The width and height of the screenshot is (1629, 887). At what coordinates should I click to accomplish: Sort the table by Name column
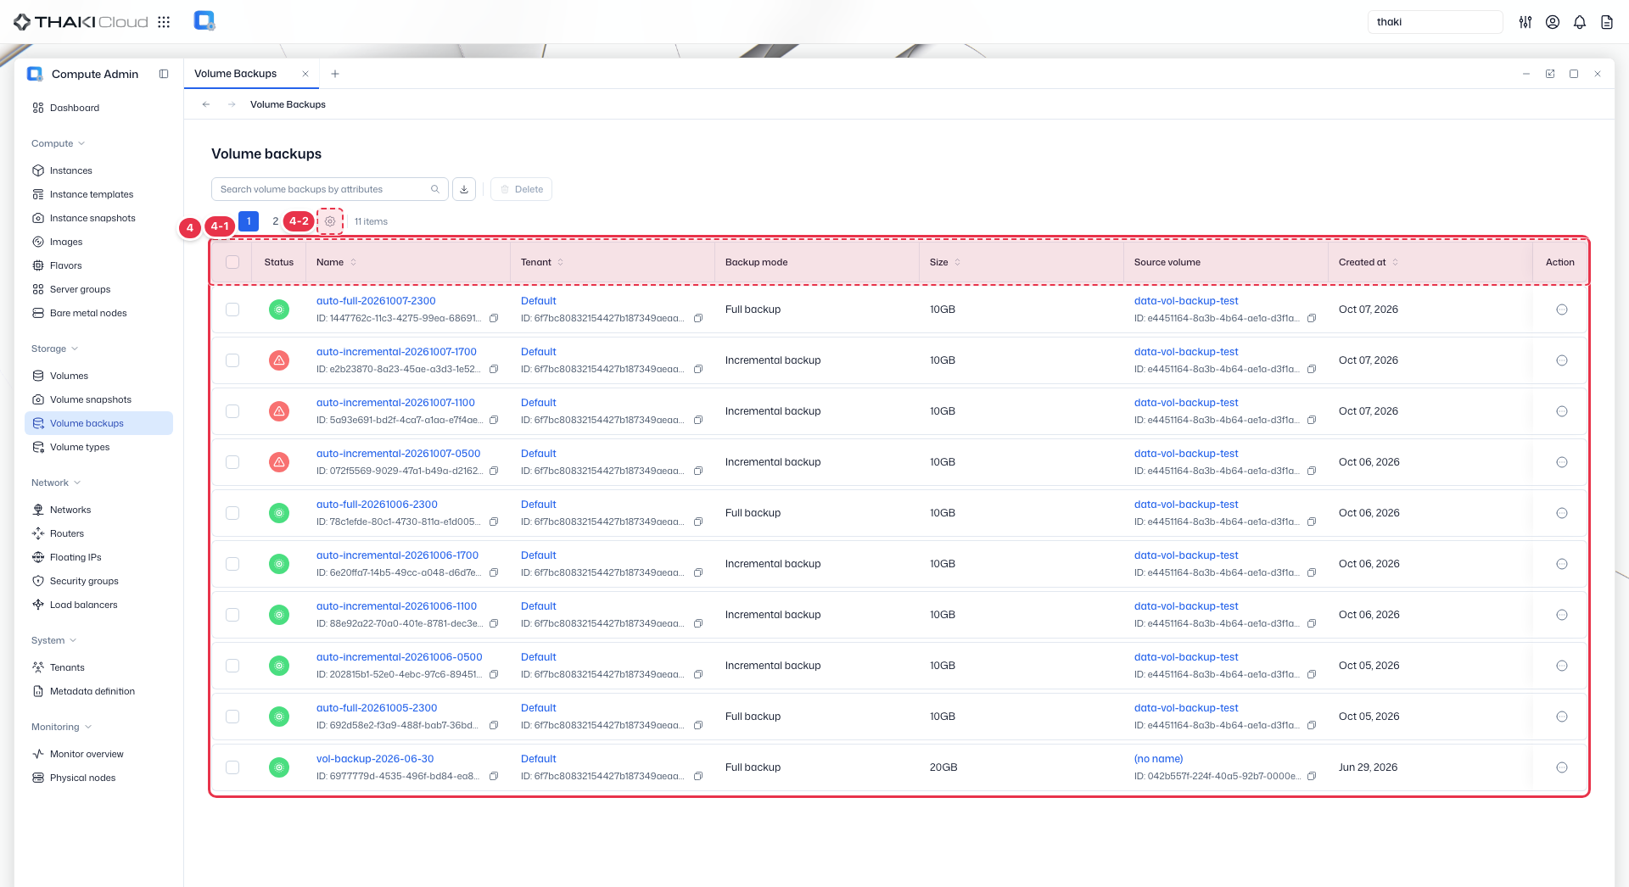point(337,262)
